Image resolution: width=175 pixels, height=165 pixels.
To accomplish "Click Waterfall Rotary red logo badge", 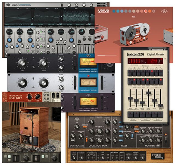I will coord(16,97).
